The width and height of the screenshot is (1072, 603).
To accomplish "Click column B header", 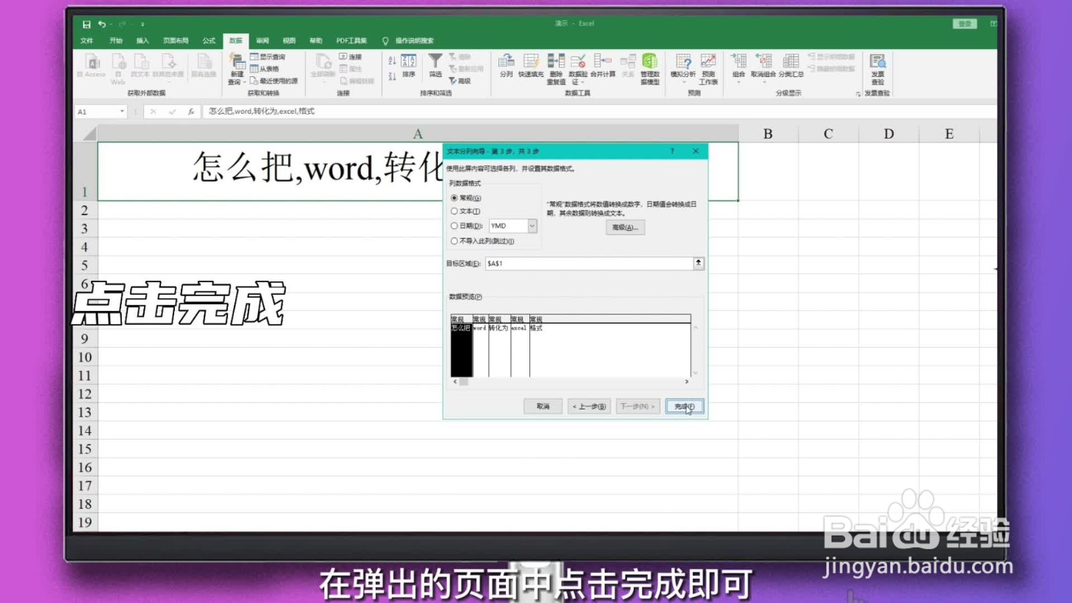I will coord(768,134).
